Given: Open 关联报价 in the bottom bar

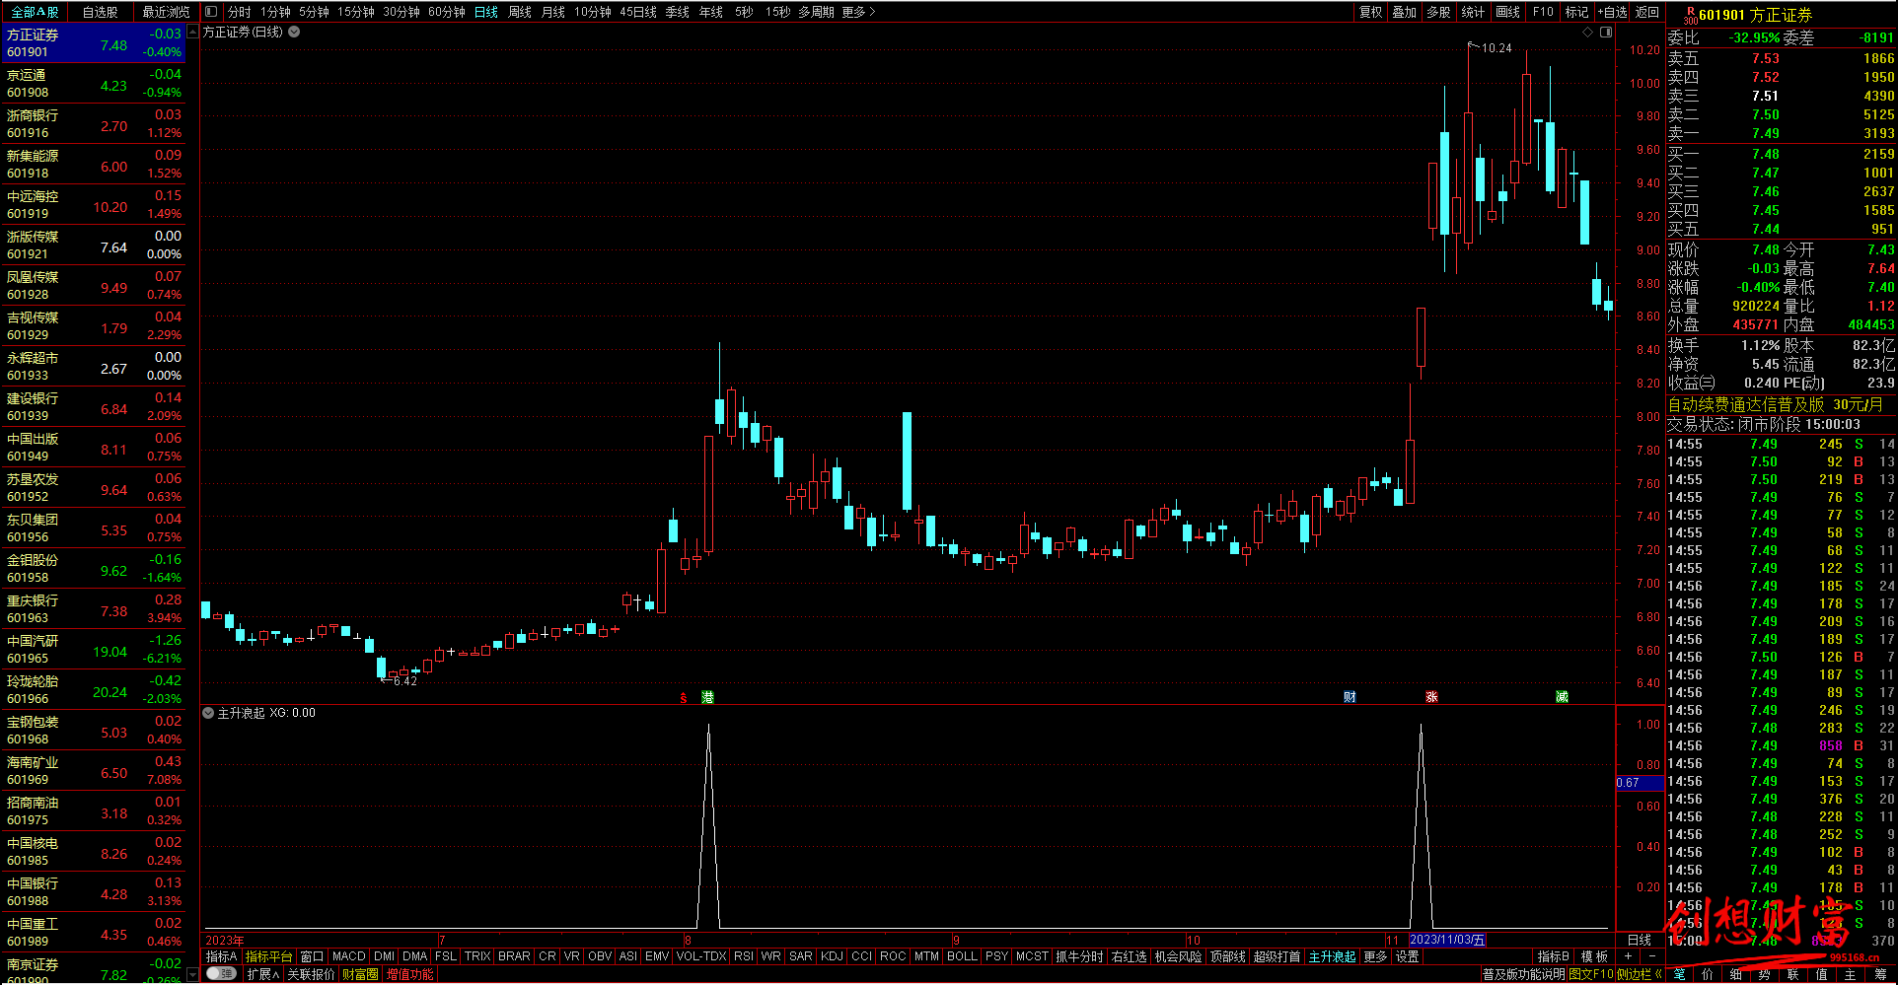Looking at the screenshot, I should (311, 974).
